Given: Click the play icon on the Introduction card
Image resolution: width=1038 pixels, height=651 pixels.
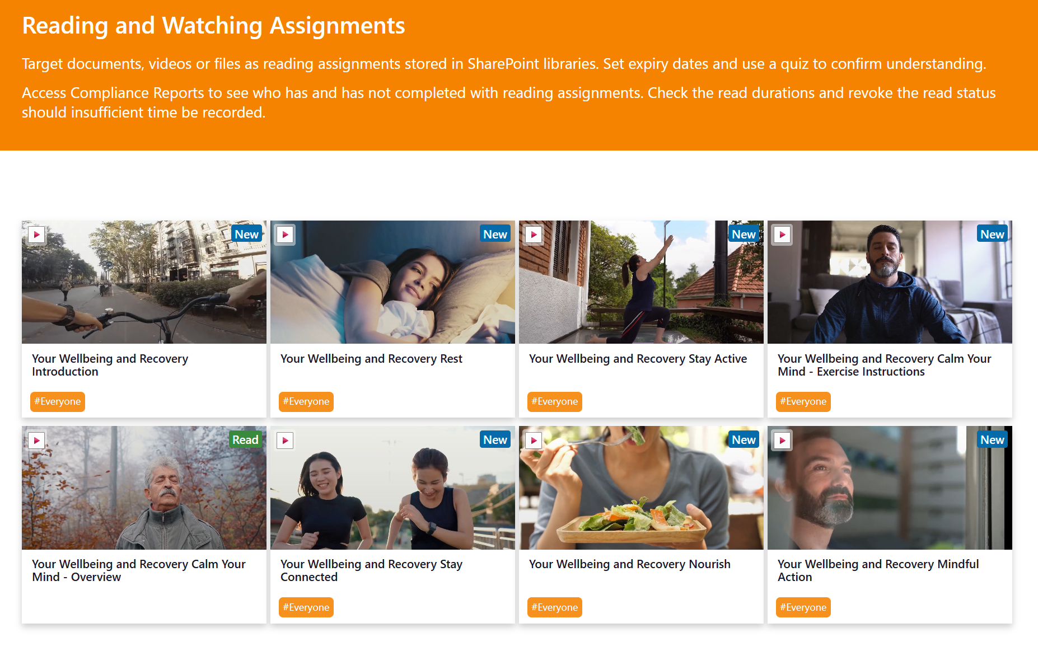Looking at the screenshot, I should click(x=37, y=235).
